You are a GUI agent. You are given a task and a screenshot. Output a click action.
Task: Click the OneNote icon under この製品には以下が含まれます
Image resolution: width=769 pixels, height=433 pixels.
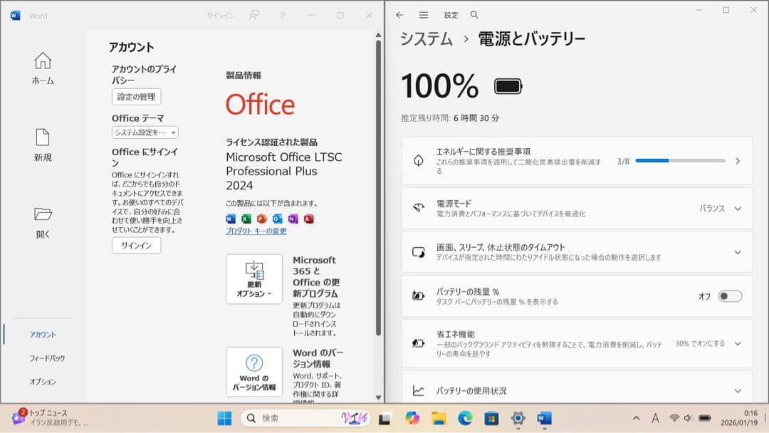tap(293, 219)
